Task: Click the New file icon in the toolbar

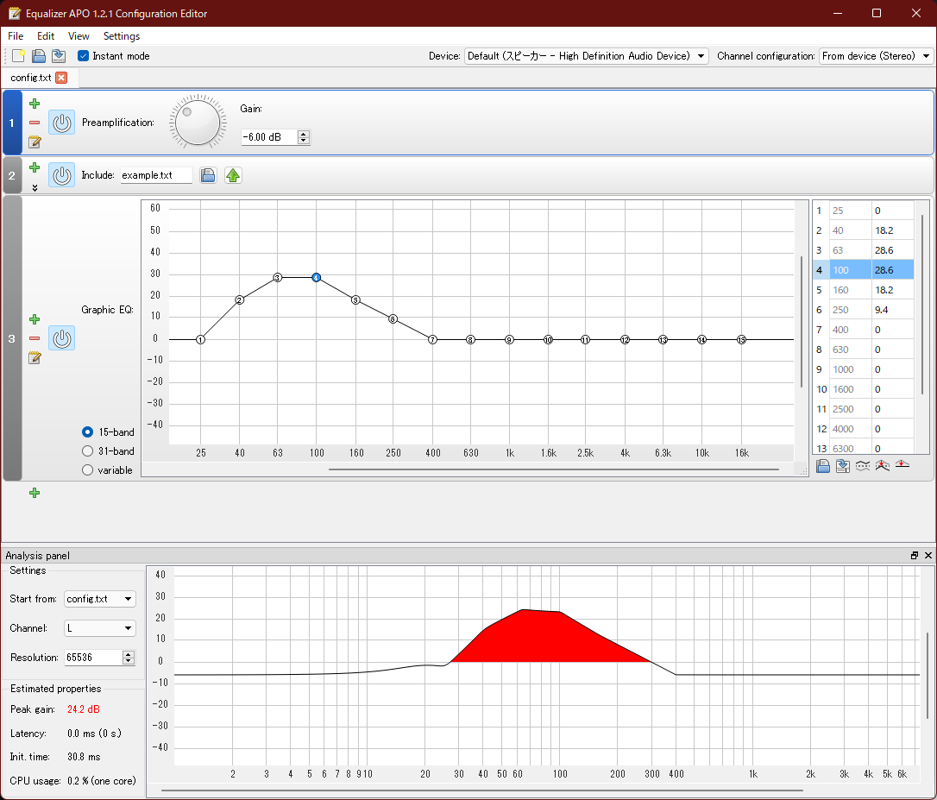Action: tap(18, 56)
